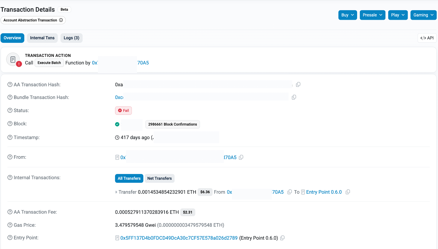
Task: Copy the AA Transaction Hash
Action: click(x=298, y=85)
